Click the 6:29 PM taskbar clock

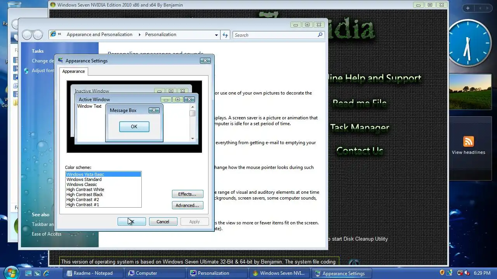click(x=482, y=273)
